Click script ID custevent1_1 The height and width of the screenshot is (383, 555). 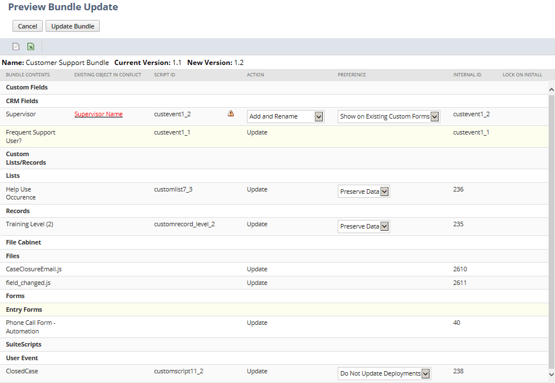tap(172, 132)
